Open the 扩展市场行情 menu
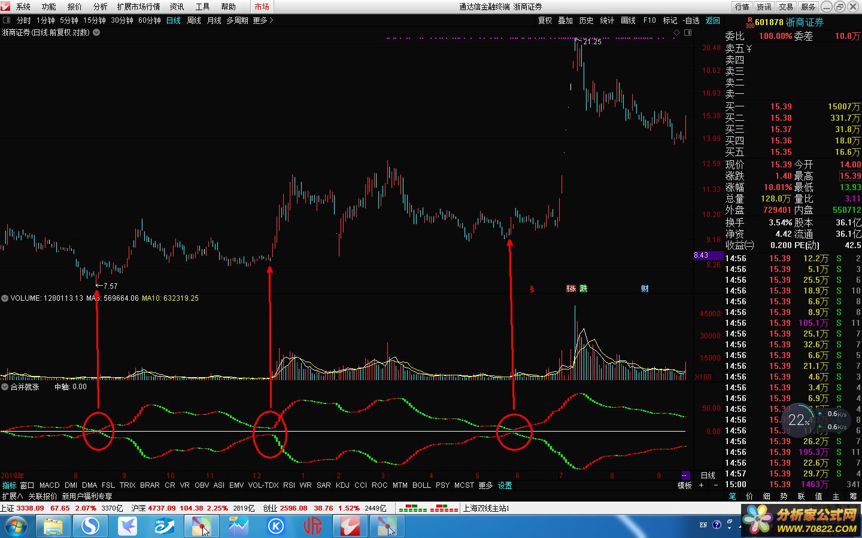The height and width of the screenshot is (538, 862). pos(139,7)
